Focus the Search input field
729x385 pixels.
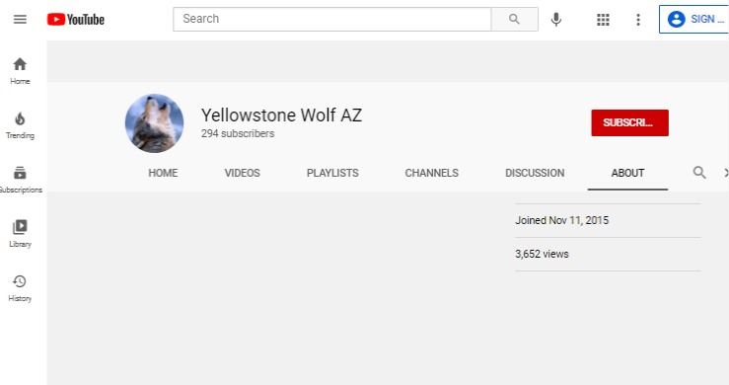pos(332,19)
